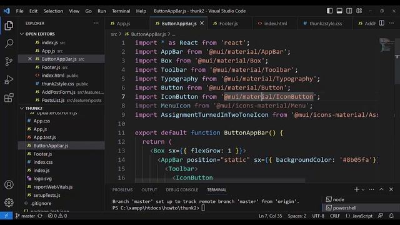Image resolution: width=400 pixels, height=225 pixels.
Task: Open errors and warnings count in status bar
Action: click(57, 216)
